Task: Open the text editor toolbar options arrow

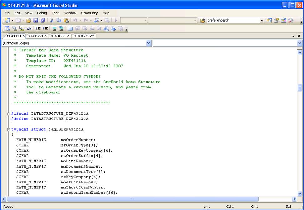Action: pyautogui.click(x=126, y=30)
